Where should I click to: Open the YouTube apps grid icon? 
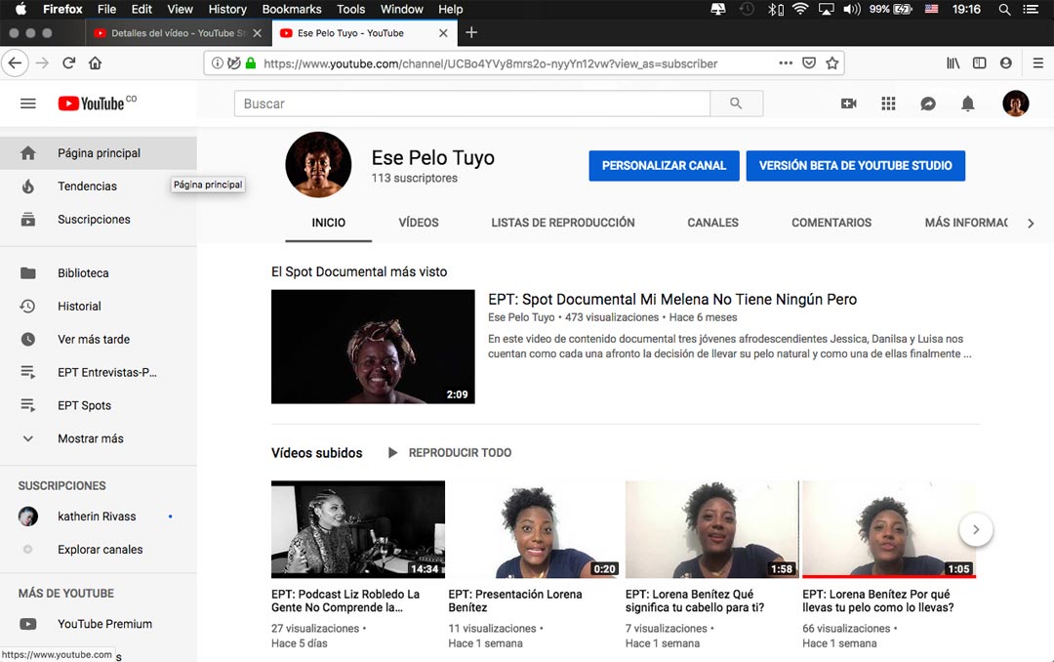[x=888, y=103]
